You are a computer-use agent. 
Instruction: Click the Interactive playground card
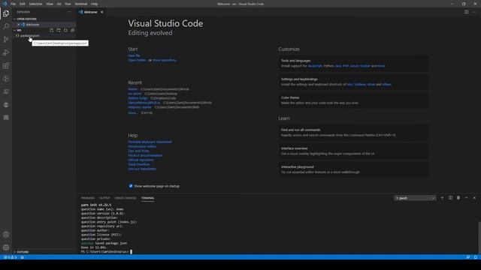click(354, 169)
